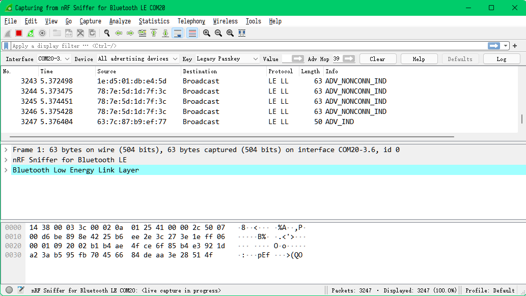The width and height of the screenshot is (526, 296).
Task: Open the Wireless menu
Action: 225,21
